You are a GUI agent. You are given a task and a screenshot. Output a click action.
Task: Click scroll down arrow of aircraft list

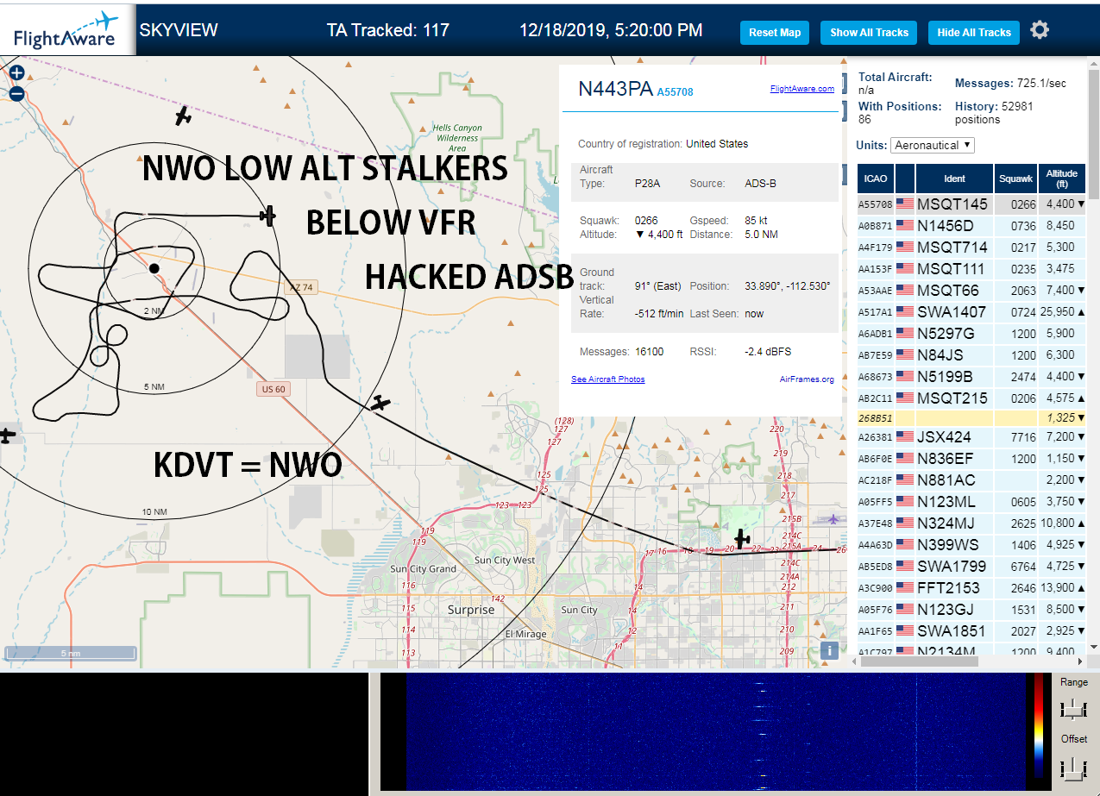tap(1093, 647)
